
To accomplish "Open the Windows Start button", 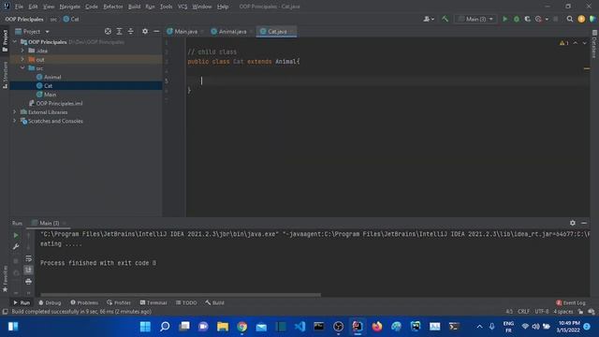I will point(145,327).
